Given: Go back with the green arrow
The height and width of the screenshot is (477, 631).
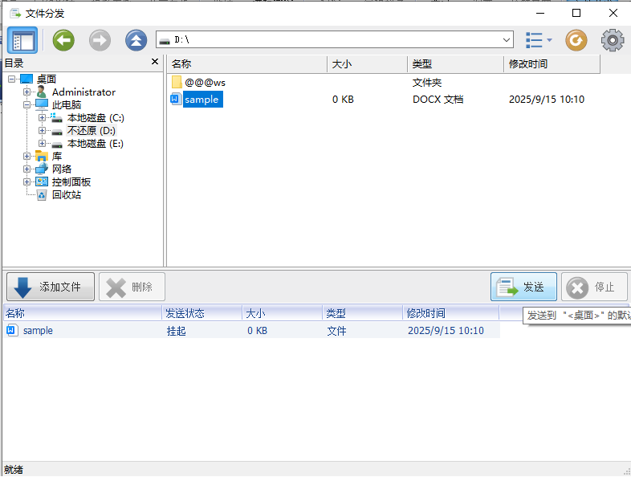Looking at the screenshot, I should [63, 40].
